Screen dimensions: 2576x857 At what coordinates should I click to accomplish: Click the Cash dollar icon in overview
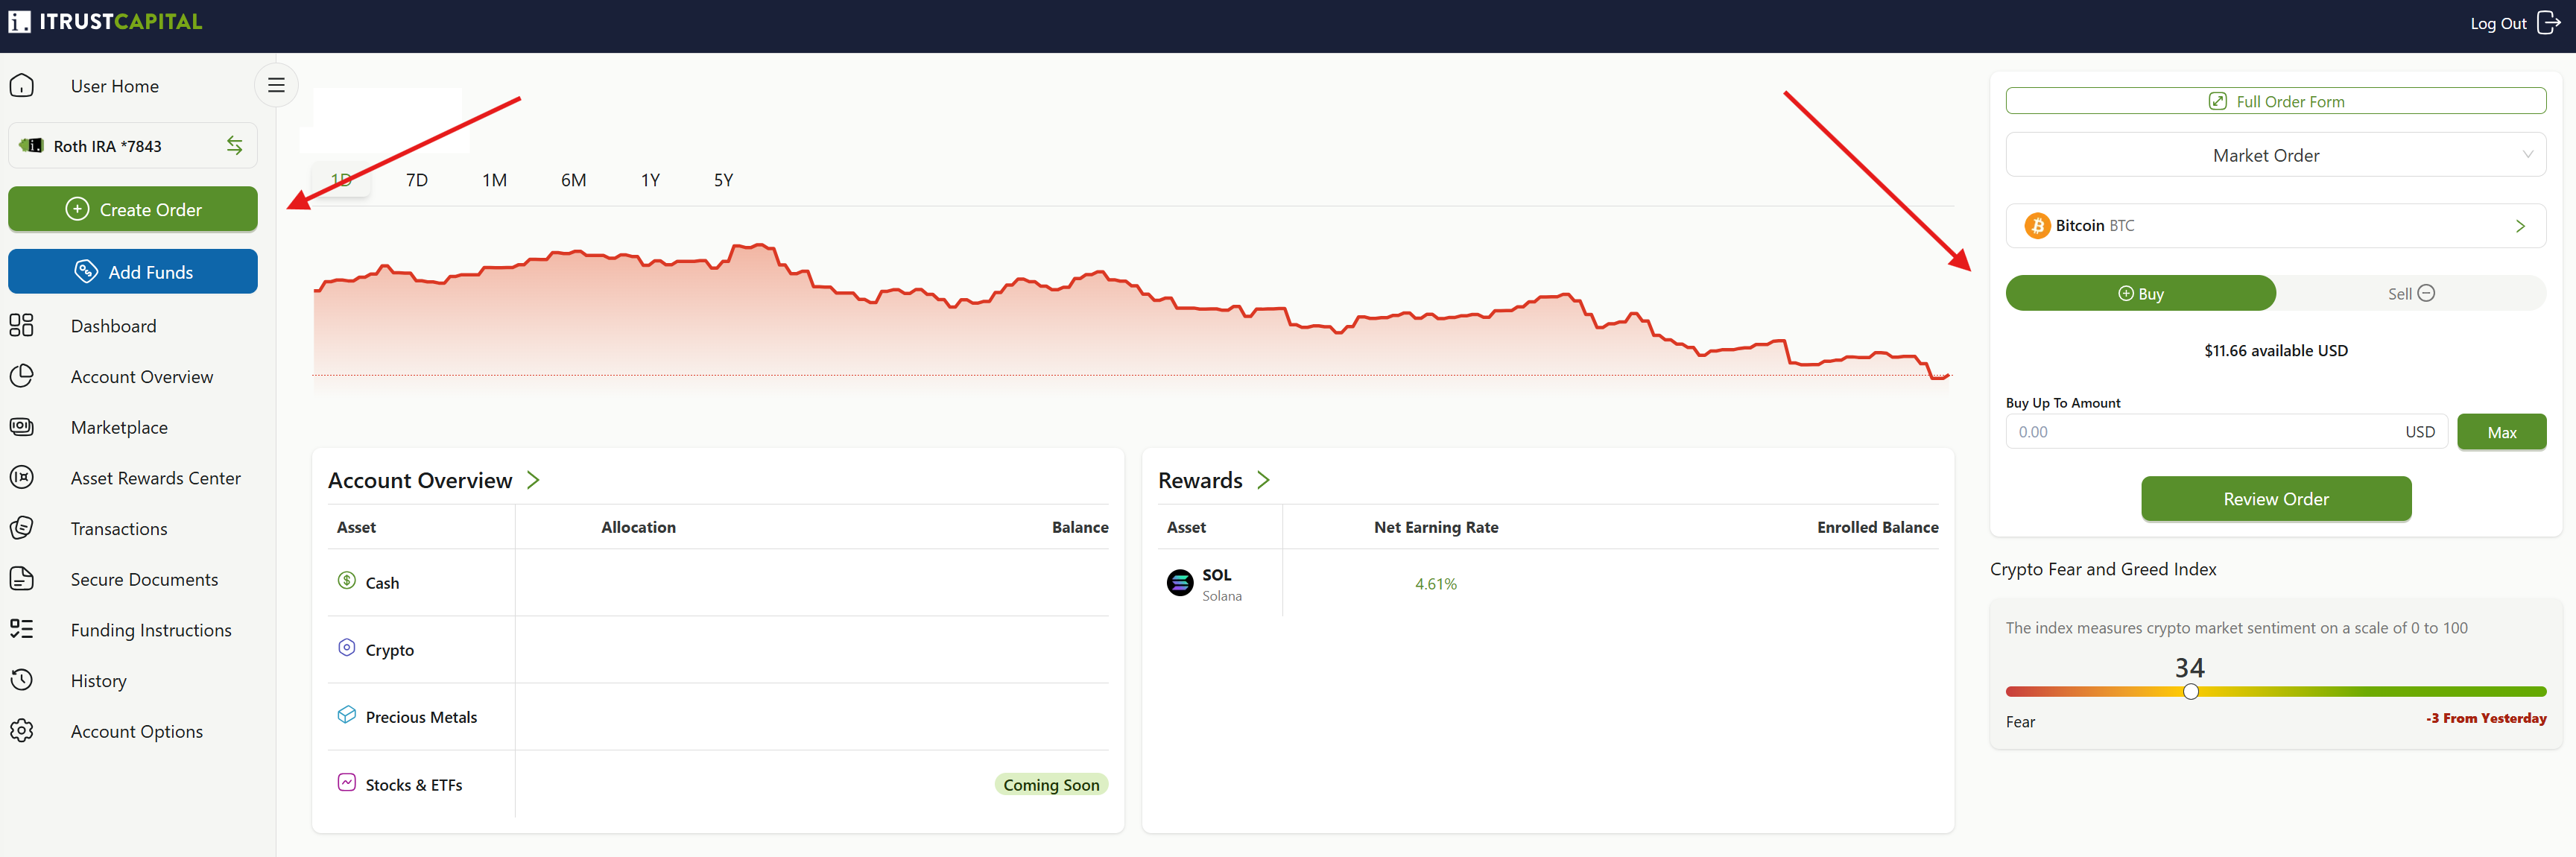(347, 581)
